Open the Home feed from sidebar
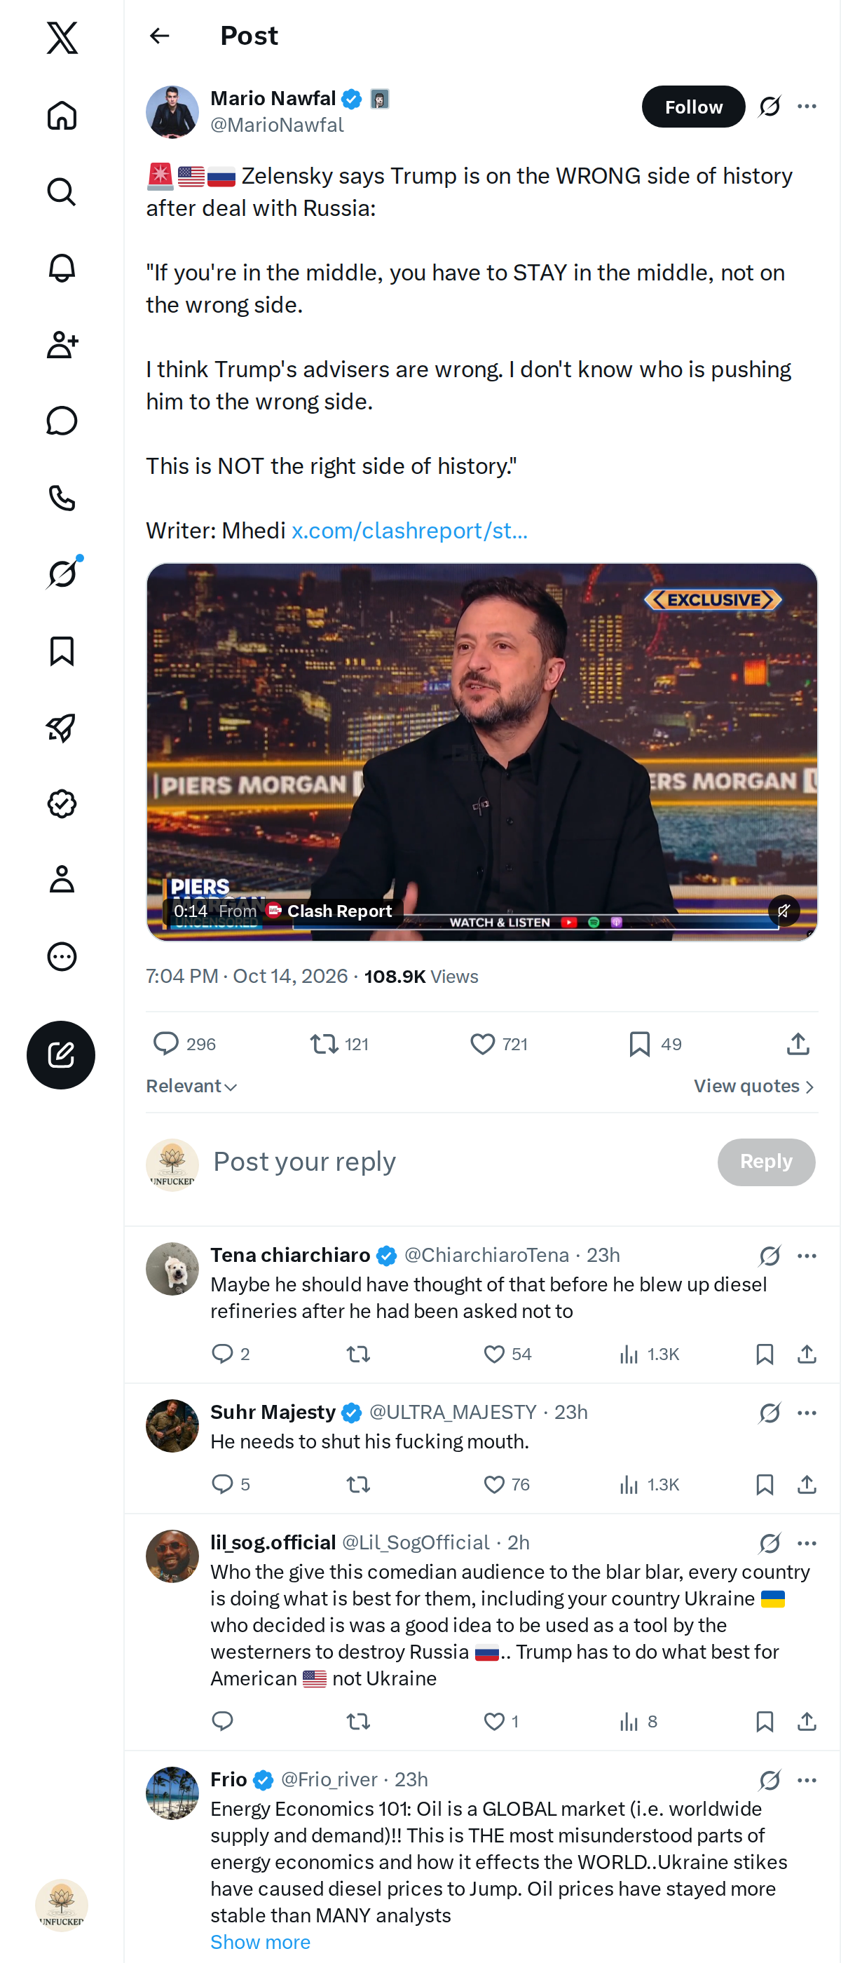The image size is (841, 1963). pos(62,116)
